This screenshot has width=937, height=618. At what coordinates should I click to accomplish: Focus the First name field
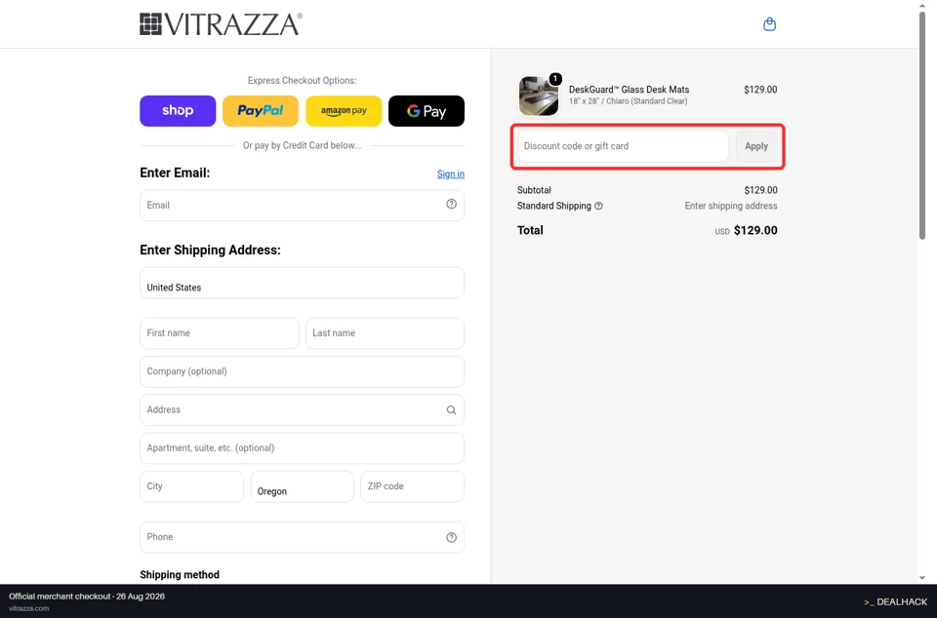[220, 332]
